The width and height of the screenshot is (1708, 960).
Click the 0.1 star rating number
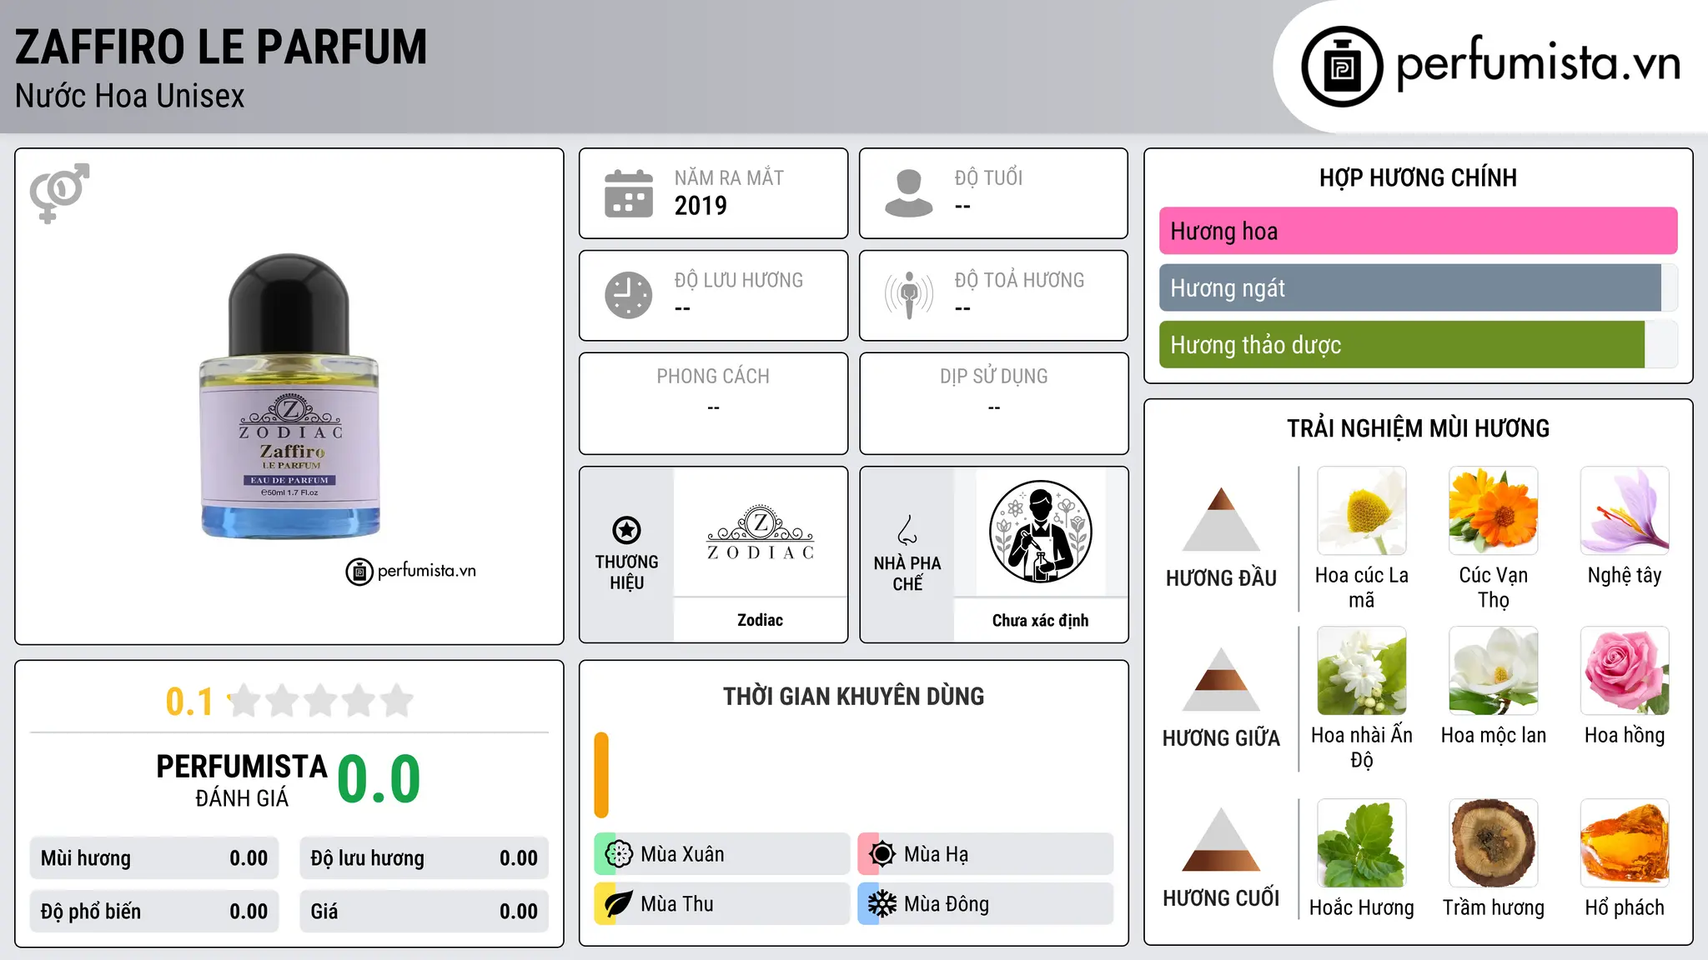coord(189,702)
